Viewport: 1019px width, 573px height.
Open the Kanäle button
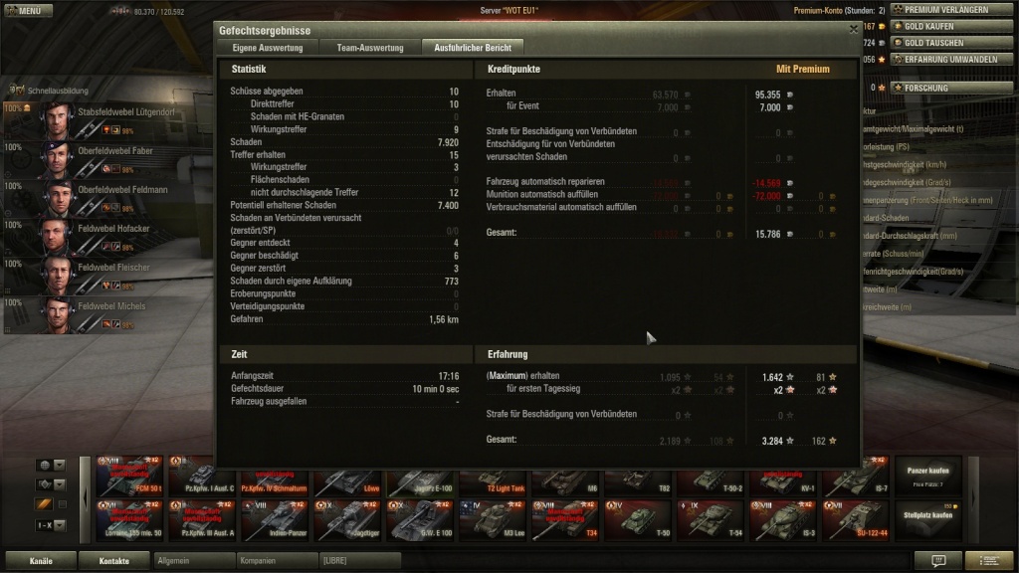click(x=40, y=561)
